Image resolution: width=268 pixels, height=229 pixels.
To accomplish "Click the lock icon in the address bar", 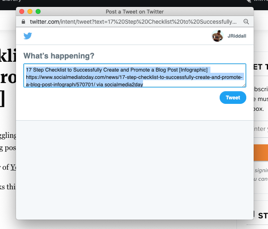I will click(24, 21).
